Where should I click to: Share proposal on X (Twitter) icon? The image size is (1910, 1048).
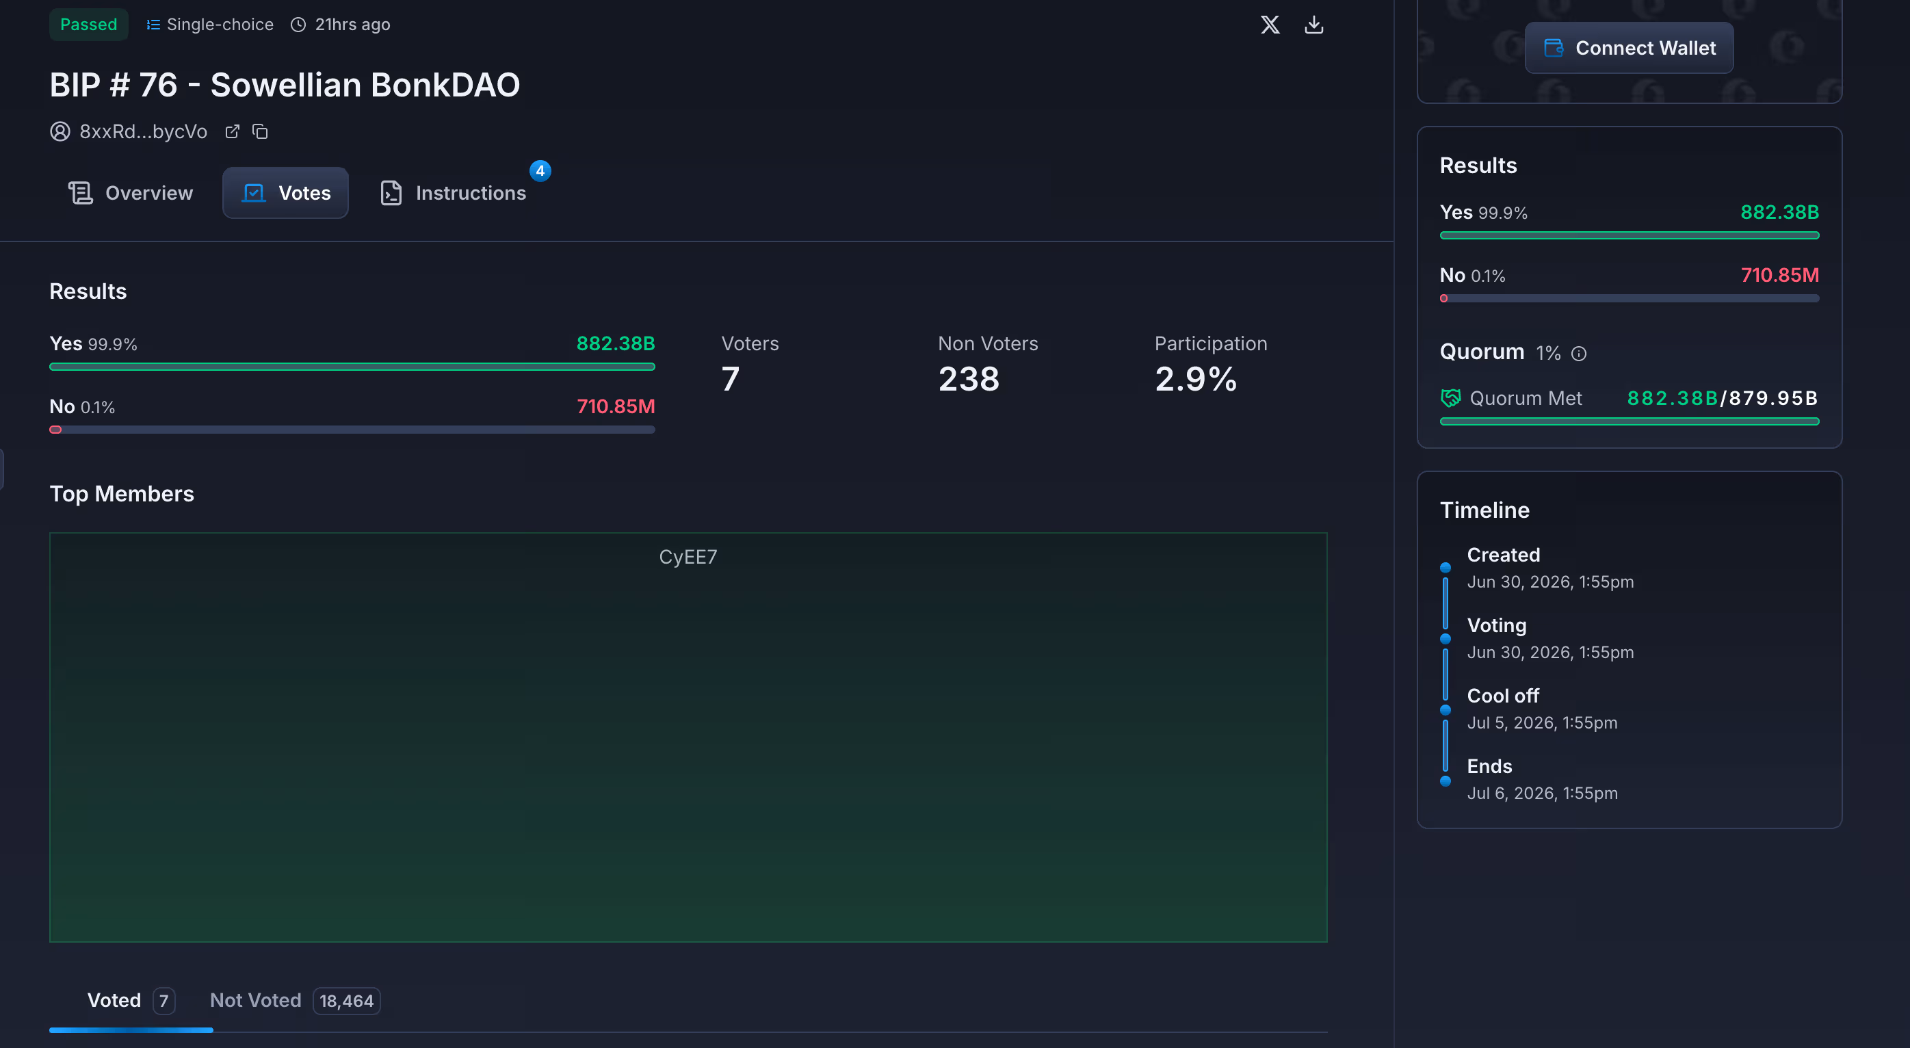pos(1270,25)
